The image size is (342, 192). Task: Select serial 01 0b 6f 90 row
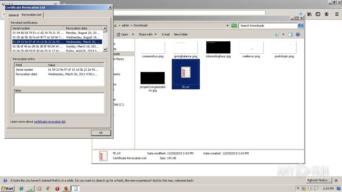pyautogui.click(x=57, y=46)
